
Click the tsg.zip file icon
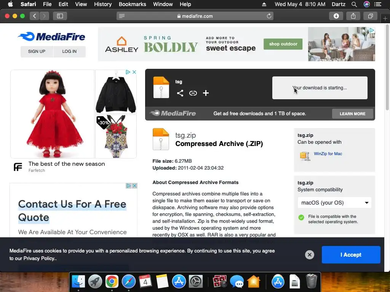[161, 139]
